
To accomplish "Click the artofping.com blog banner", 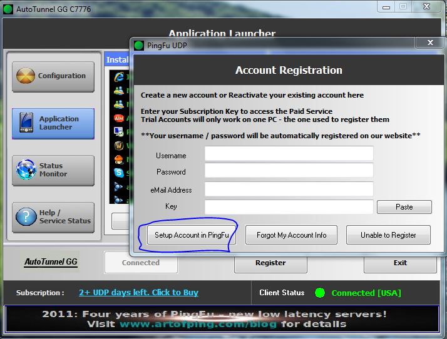I will point(222,319).
